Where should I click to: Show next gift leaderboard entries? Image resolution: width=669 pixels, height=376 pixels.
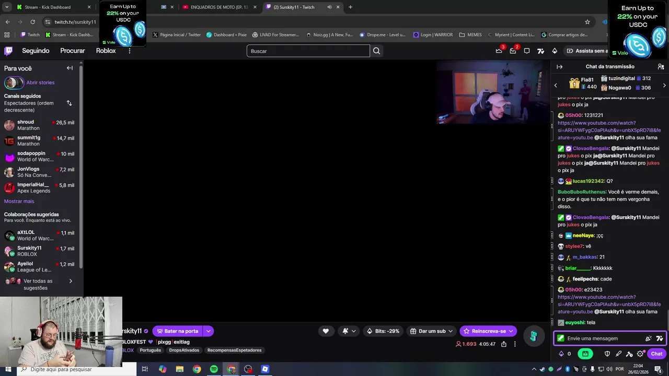[x=664, y=85]
